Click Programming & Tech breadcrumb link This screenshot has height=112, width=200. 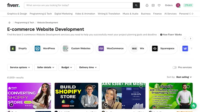[x=24, y=23]
